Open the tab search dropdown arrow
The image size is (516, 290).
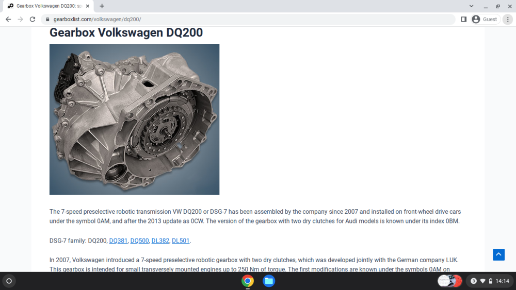coord(471,6)
